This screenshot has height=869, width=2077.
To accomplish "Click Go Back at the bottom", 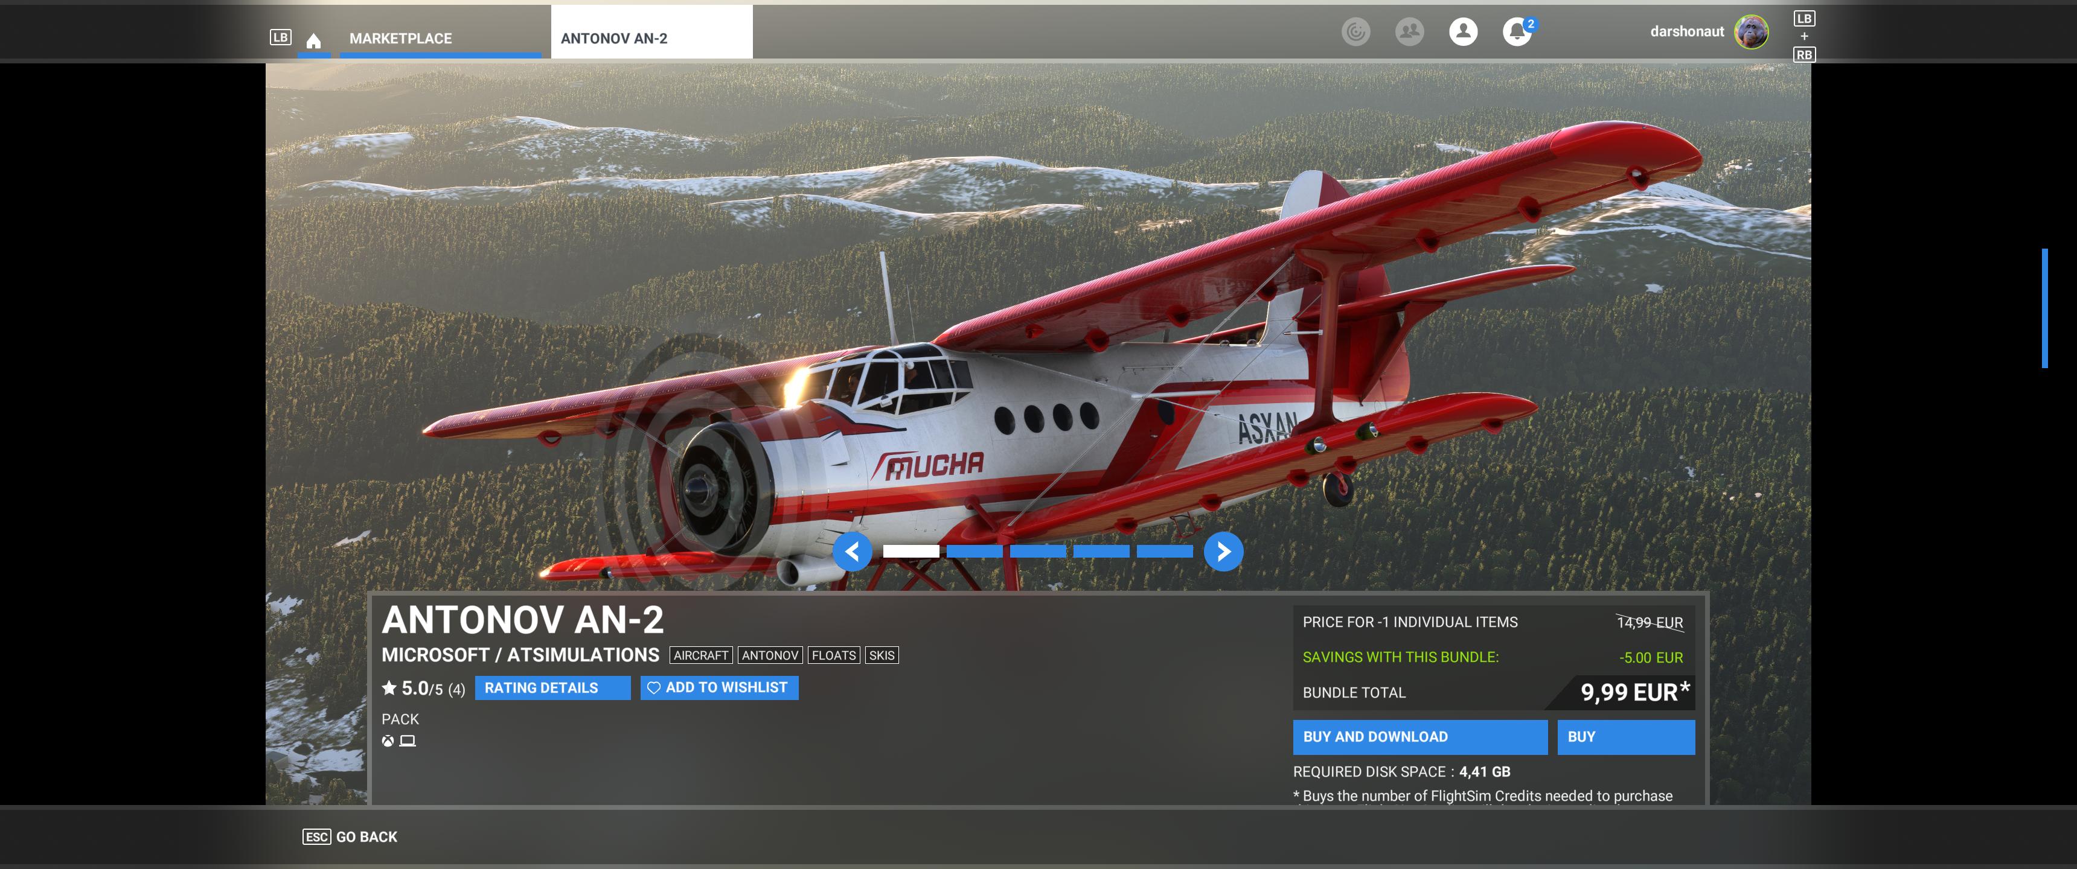I will point(350,837).
